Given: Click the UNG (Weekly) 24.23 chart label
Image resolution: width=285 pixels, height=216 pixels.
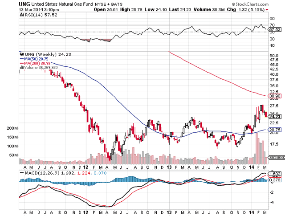Looking at the screenshot, I should tap(48, 54).
